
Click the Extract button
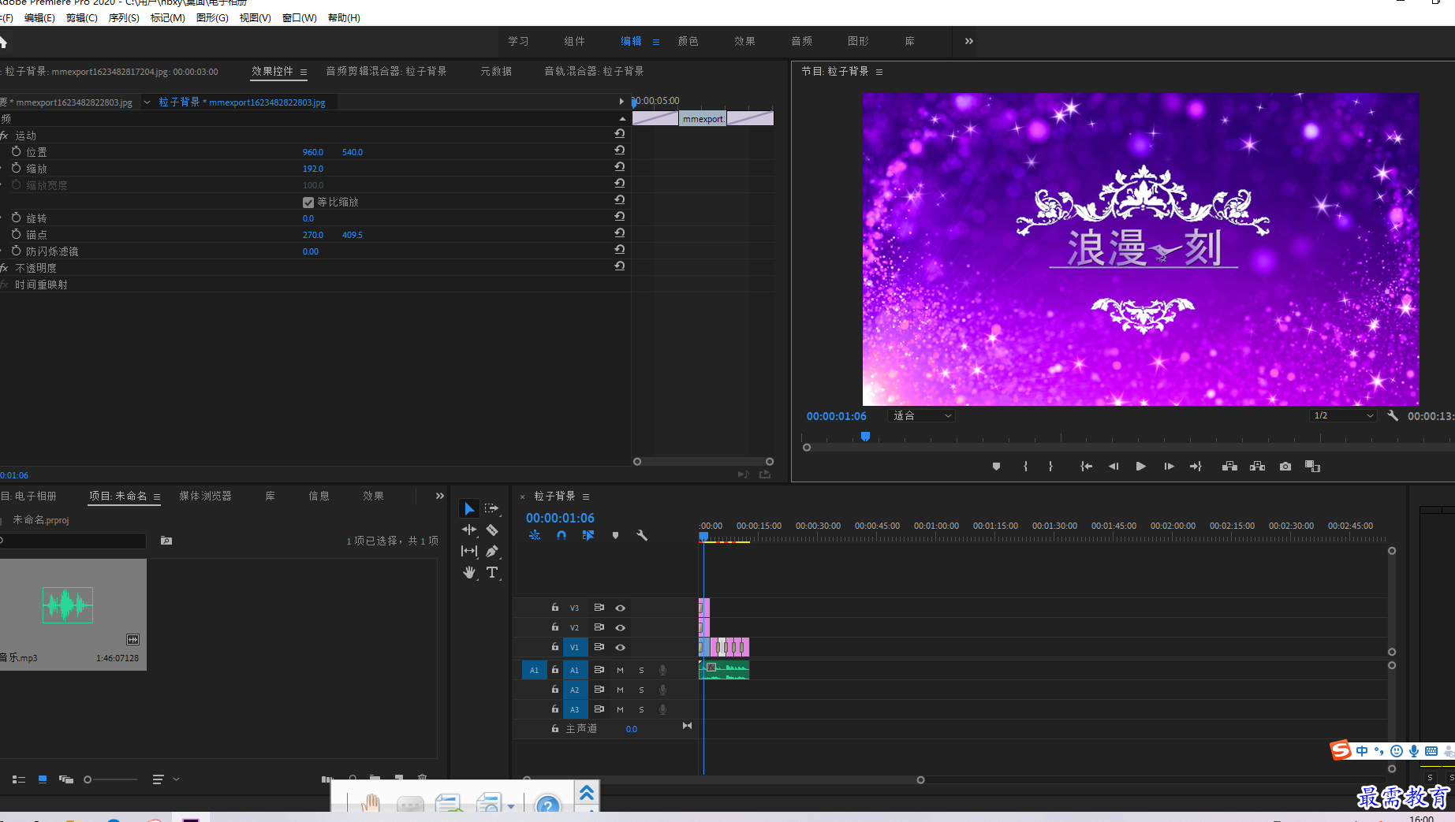[1258, 467]
